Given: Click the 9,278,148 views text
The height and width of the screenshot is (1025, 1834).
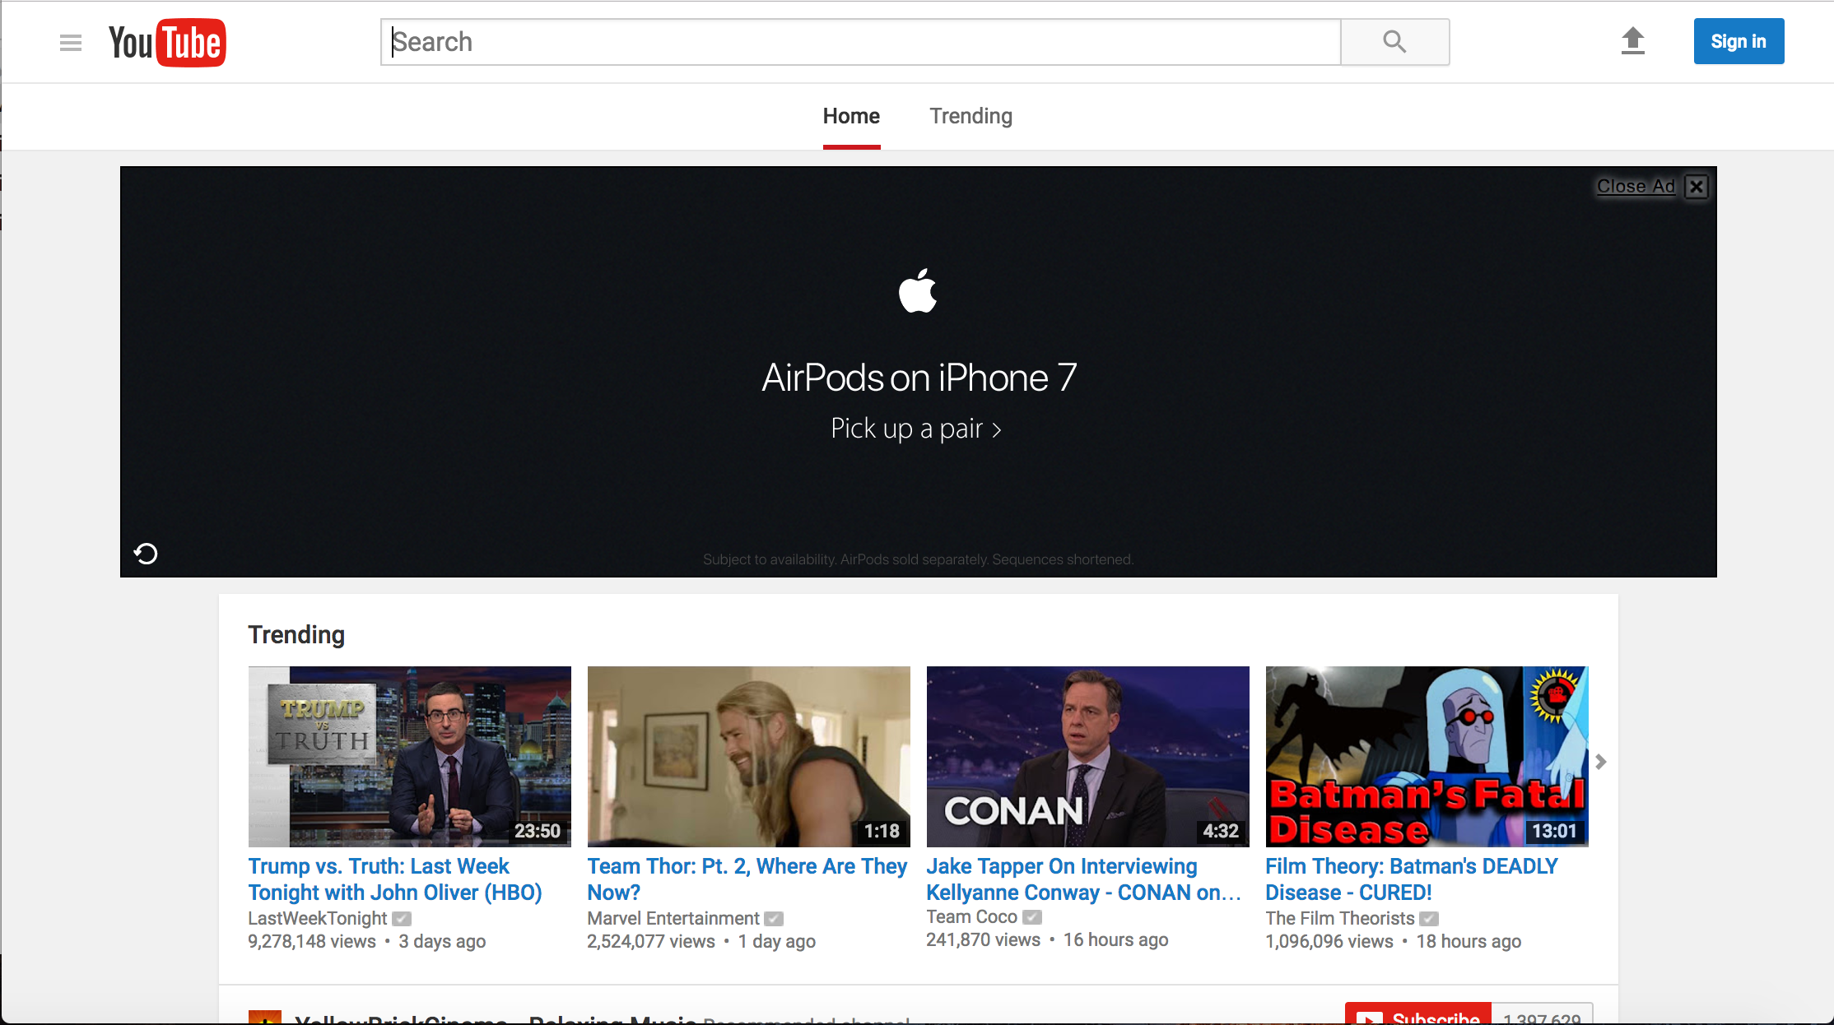Looking at the screenshot, I should click(312, 942).
